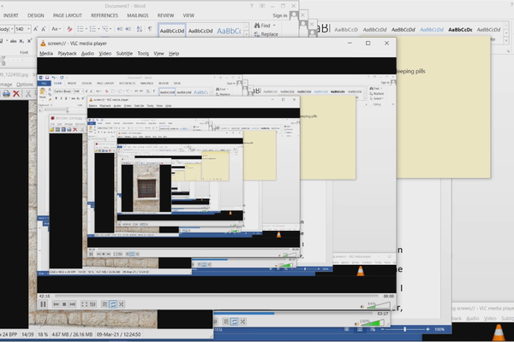The width and height of the screenshot is (514, 342).
Task: Click Word font size box showing 140
Action: coord(21,29)
